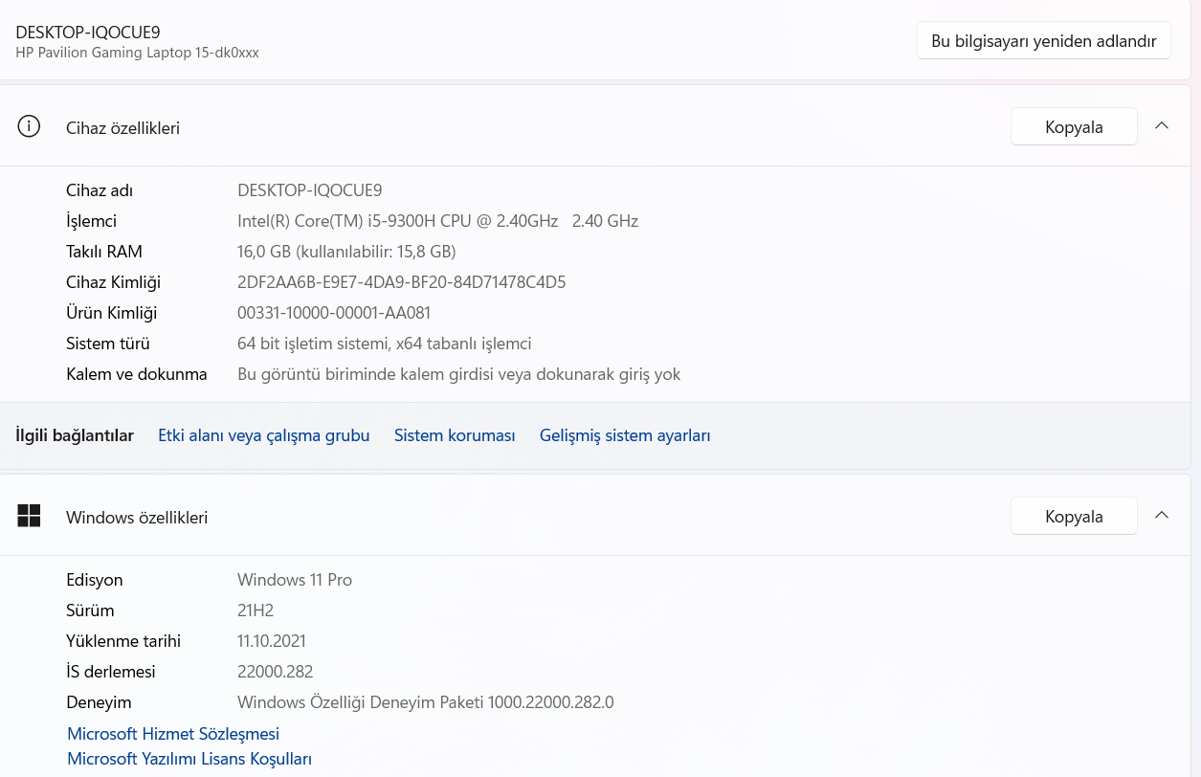Click the Windows Özelliği Deneyim Paketi value
1201x777 pixels.
[425, 702]
